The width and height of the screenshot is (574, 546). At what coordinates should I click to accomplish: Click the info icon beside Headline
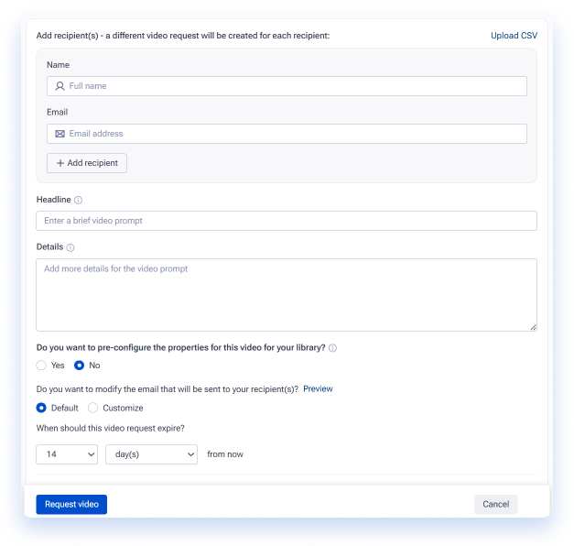pyautogui.click(x=79, y=200)
